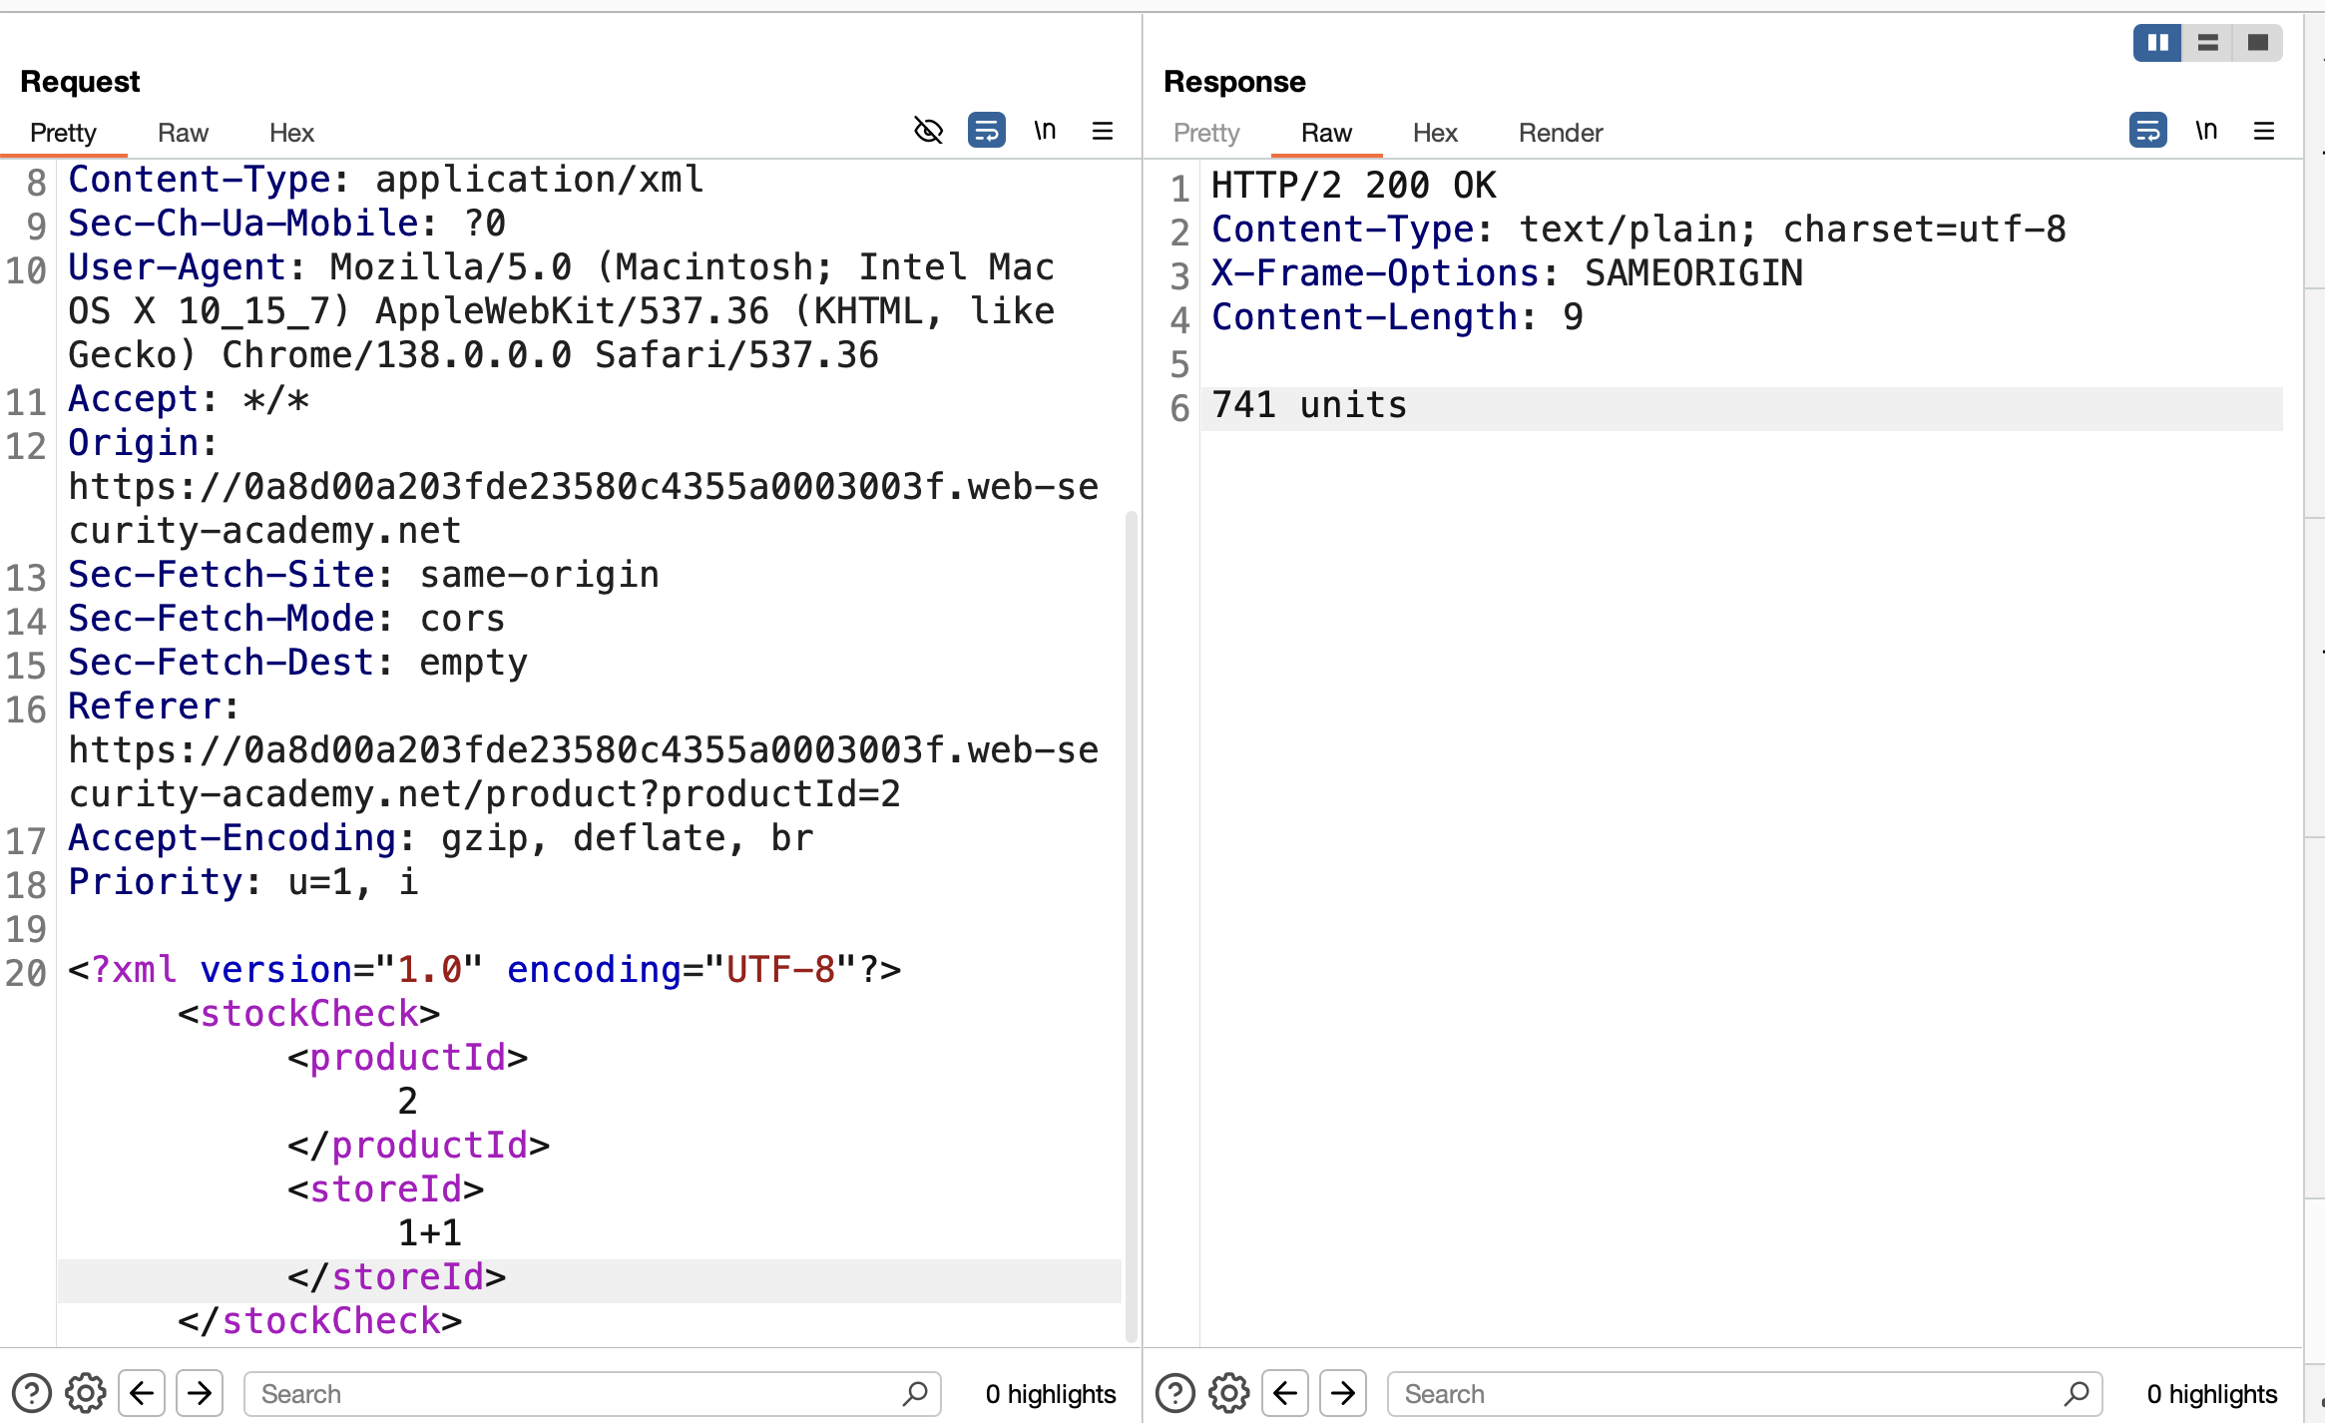Image resolution: width=2325 pixels, height=1423 pixels.
Task: Click the Priority: u=1, i header
Action: (243, 882)
